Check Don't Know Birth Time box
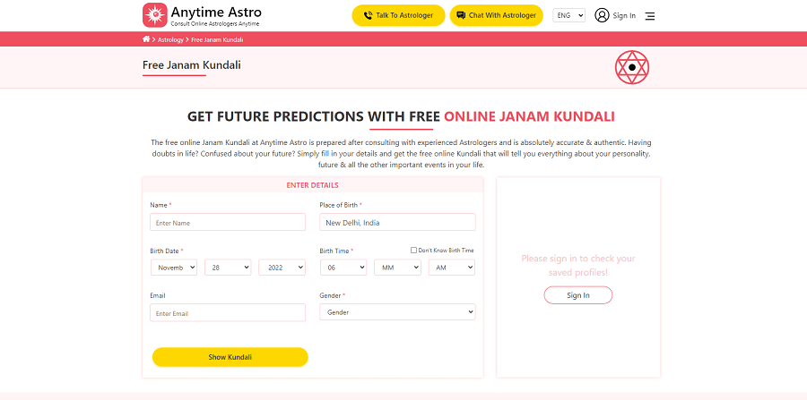This screenshot has width=807, height=400. 413,250
